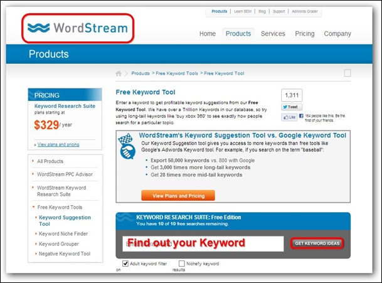Screen dimensions: 382x283
Task: Click the home breadcrumb icon
Action: coord(119,73)
